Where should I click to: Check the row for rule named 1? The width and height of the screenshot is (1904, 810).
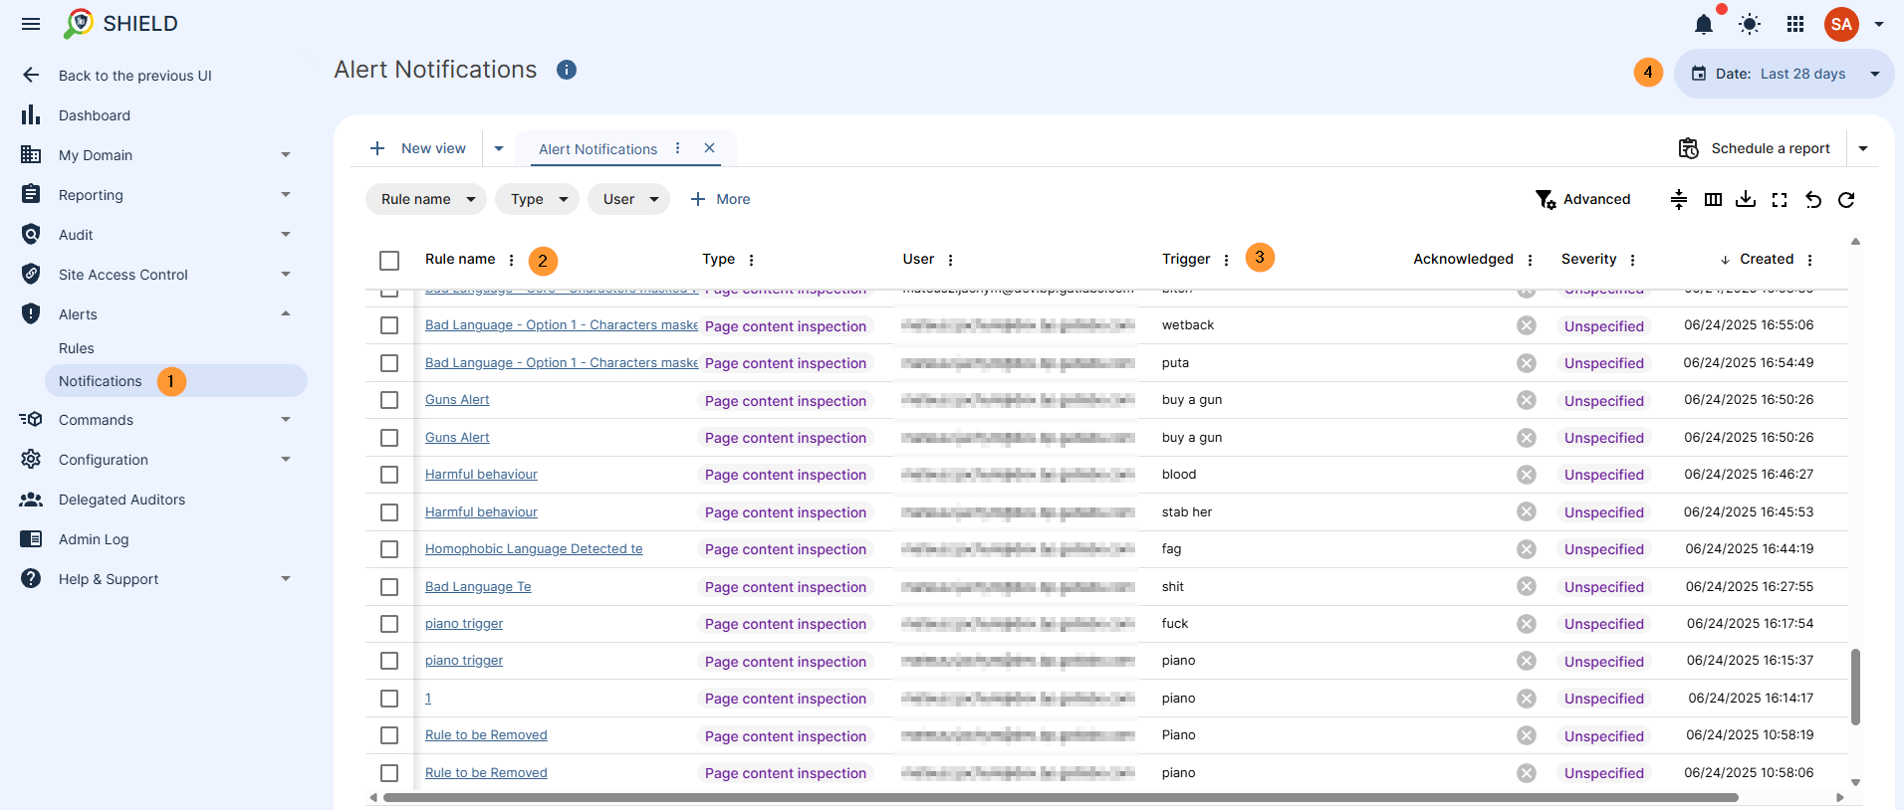coord(389,699)
